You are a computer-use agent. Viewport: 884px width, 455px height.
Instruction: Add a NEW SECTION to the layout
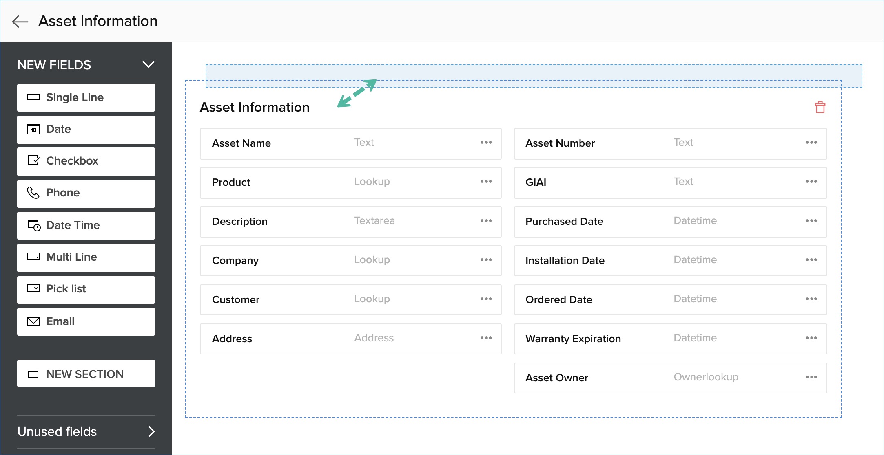(x=86, y=374)
